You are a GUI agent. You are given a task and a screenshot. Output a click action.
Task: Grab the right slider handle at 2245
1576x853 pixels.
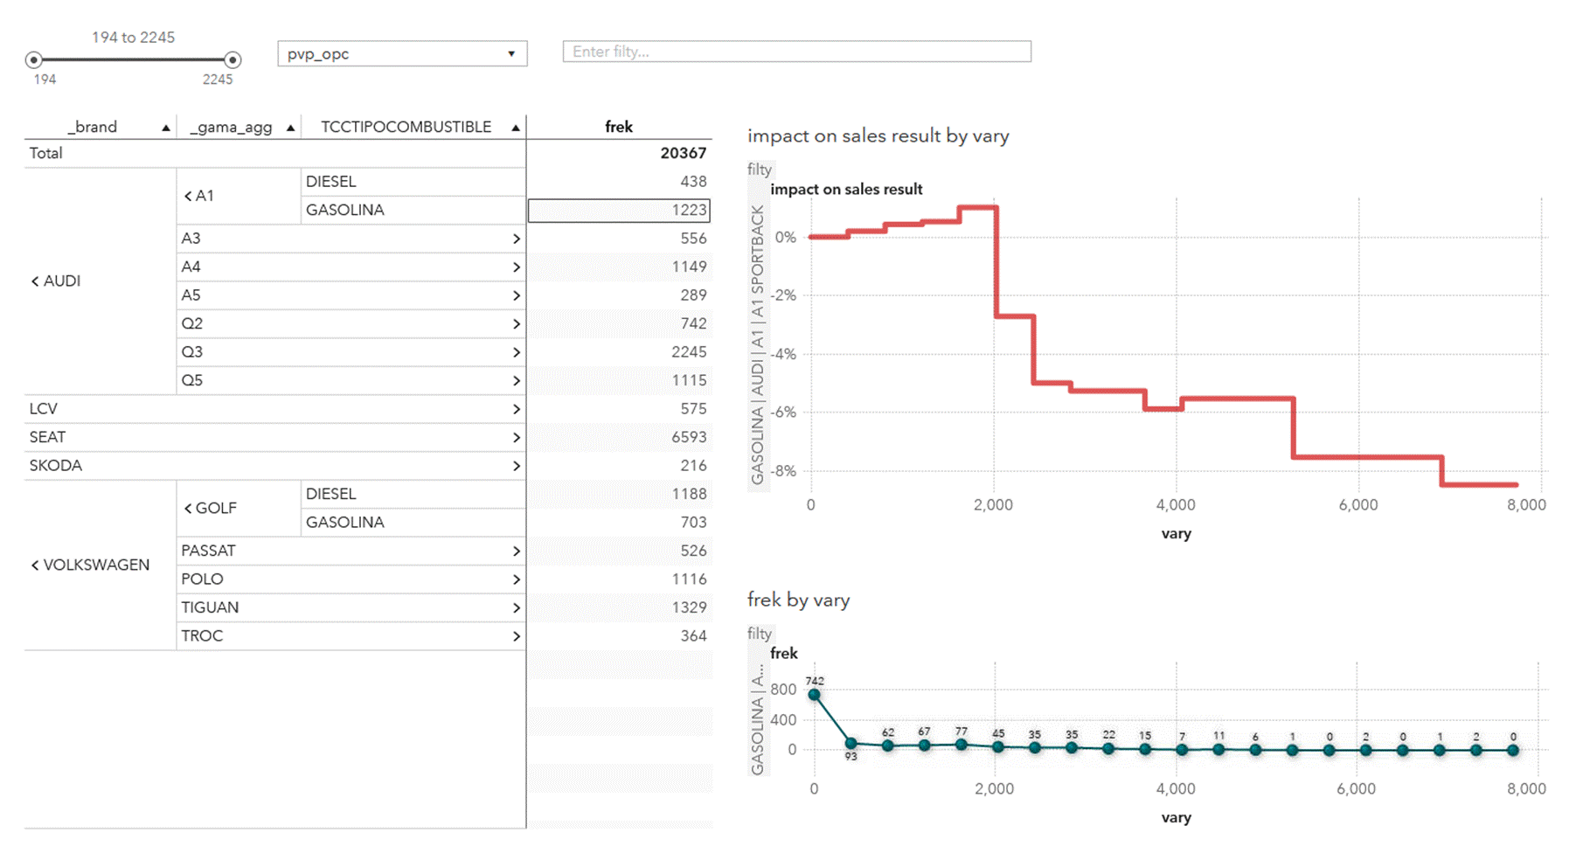233,60
